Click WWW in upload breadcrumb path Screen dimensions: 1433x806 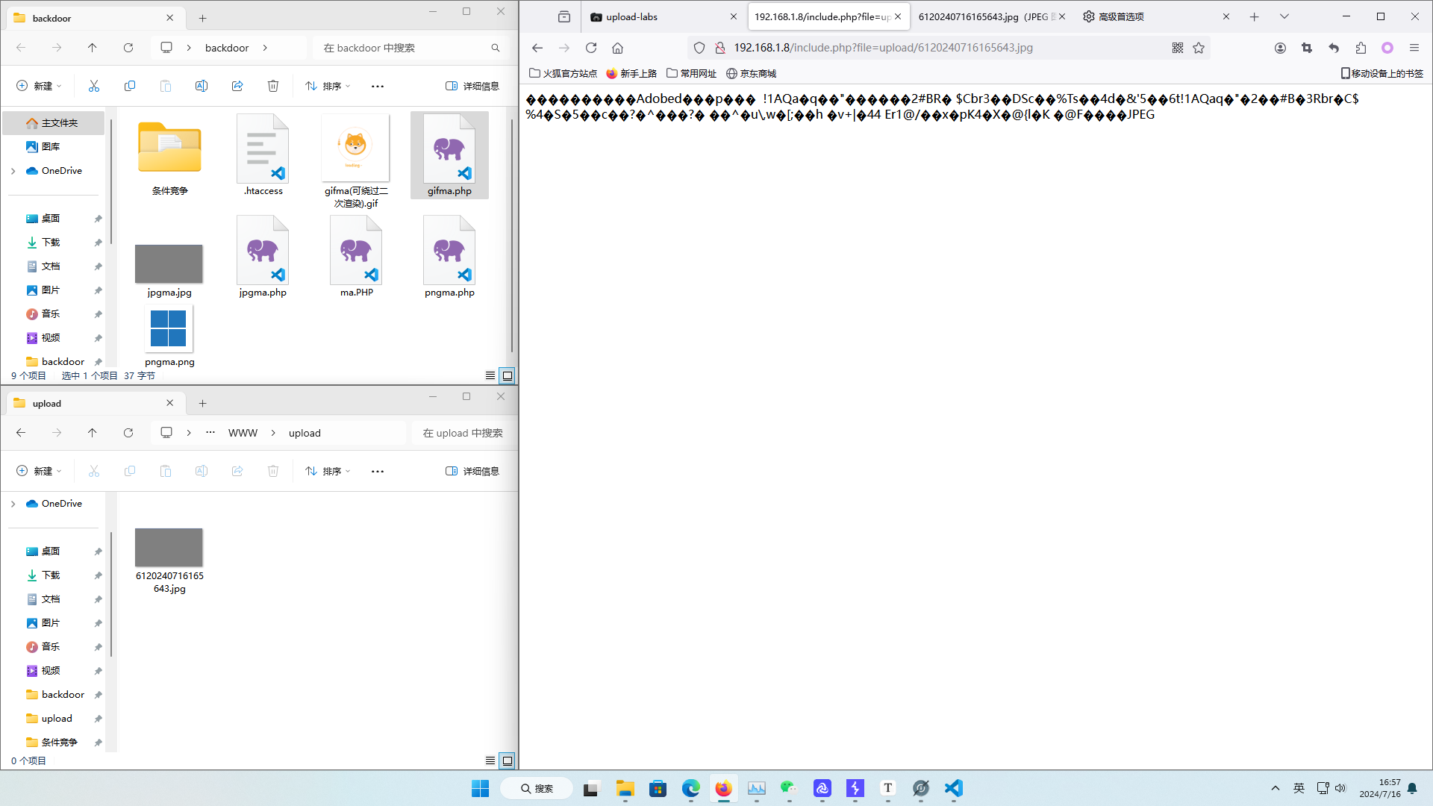243,433
